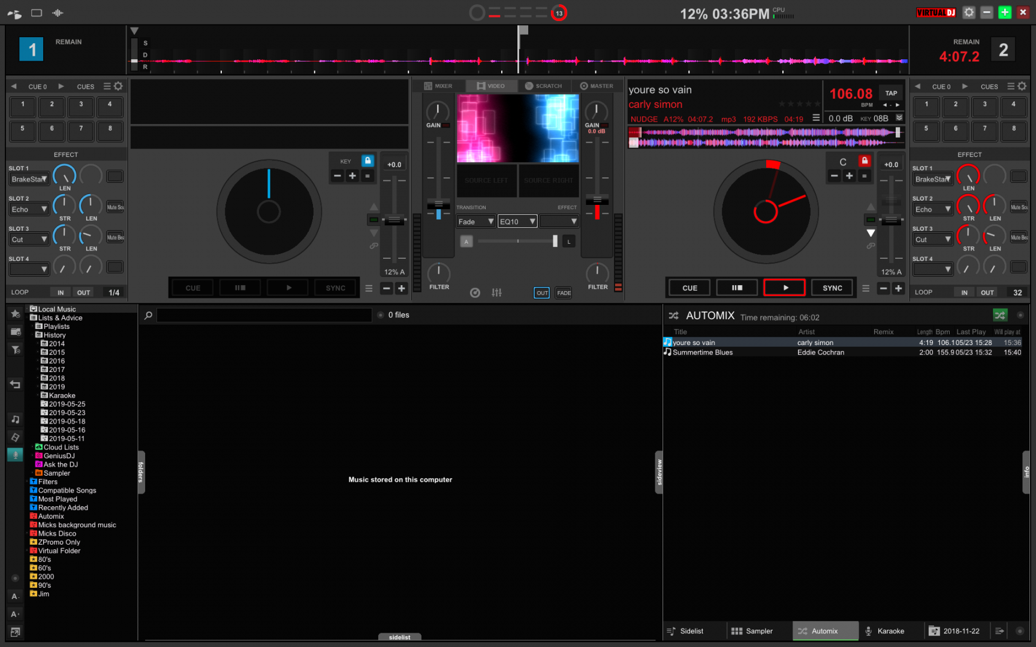The width and height of the screenshot is (1036, 647).
Task: Click the folder sidebar icon
Action: [x=15, y=331]
